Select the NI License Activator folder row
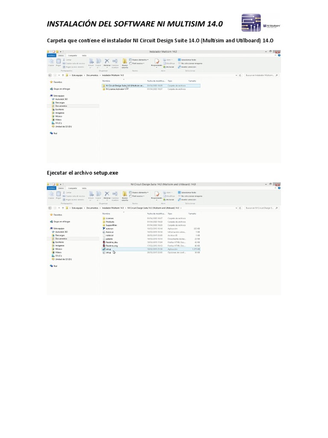328x438 pixels. coord(151,89)
